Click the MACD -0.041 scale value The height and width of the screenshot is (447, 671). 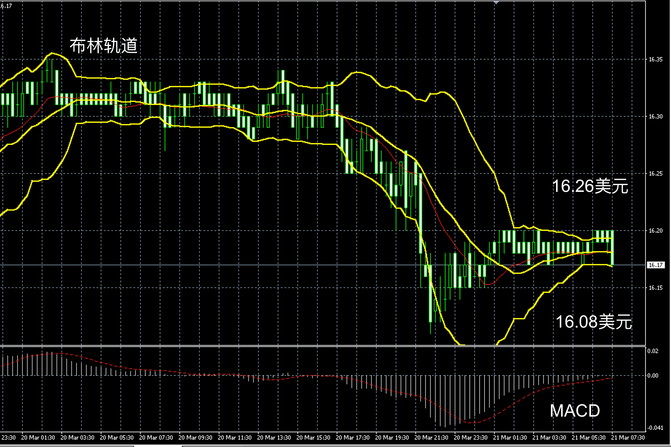pos(655,428)
